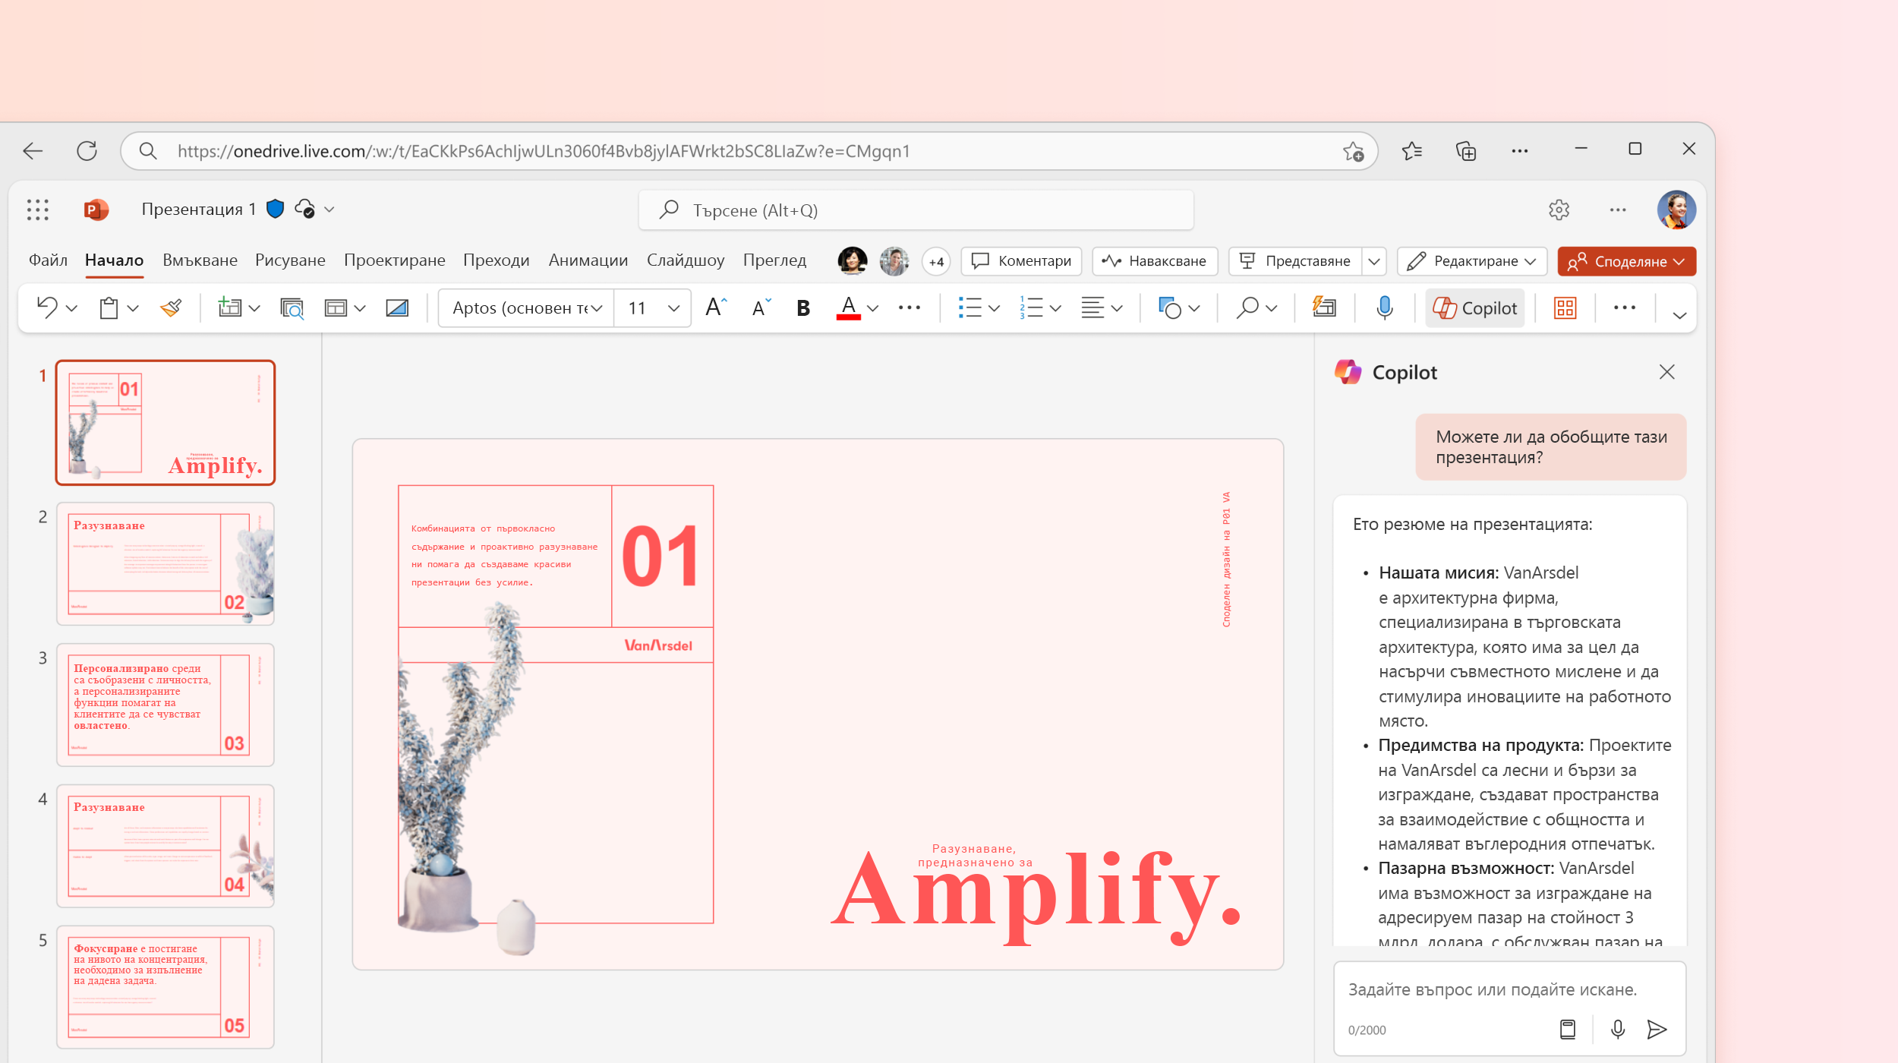Open more font options ellipsis
The width and height of the screenshot is (1898, 1063).
click(909, 308)
